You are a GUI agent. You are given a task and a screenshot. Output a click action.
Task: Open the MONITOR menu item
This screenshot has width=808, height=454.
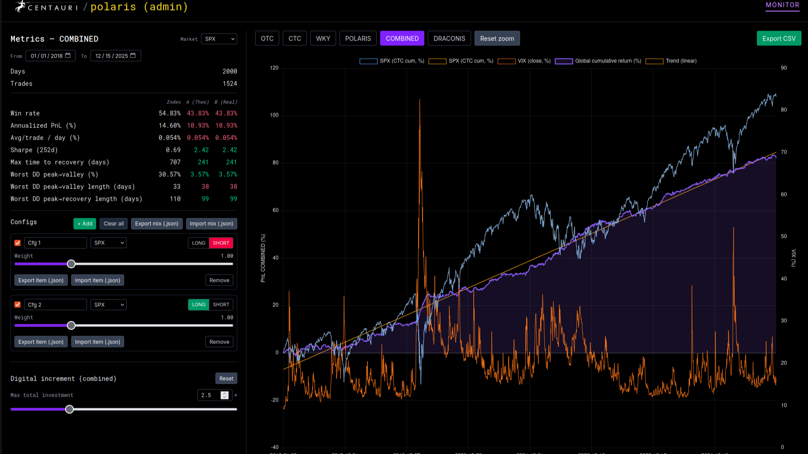[782, 5]
